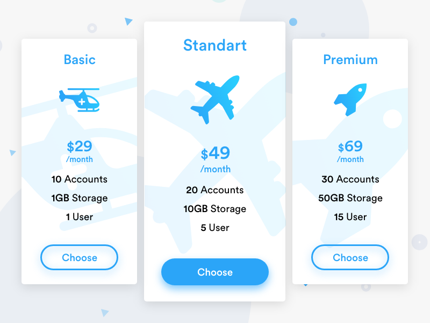Choose the Basic plan button

[x=80, y=257]
